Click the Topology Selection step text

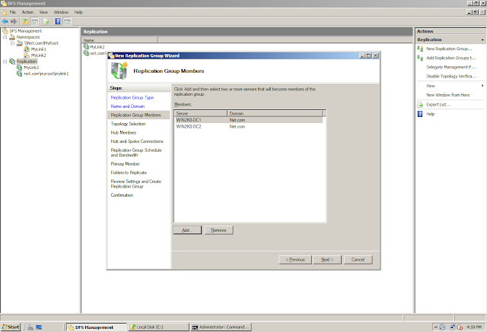pyautogui.click(x=128, y=124)
